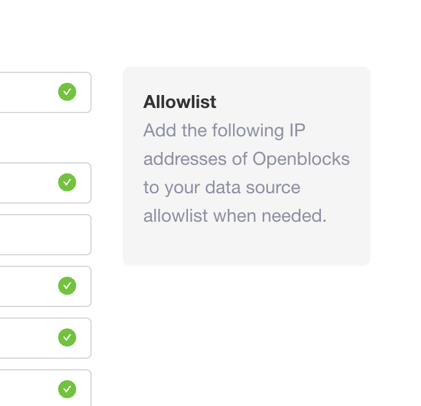Screen dimensions: 421x406
Task: Click the green checkmark in the fifth field
Action: pyautogui.click(x=67, y=337)
